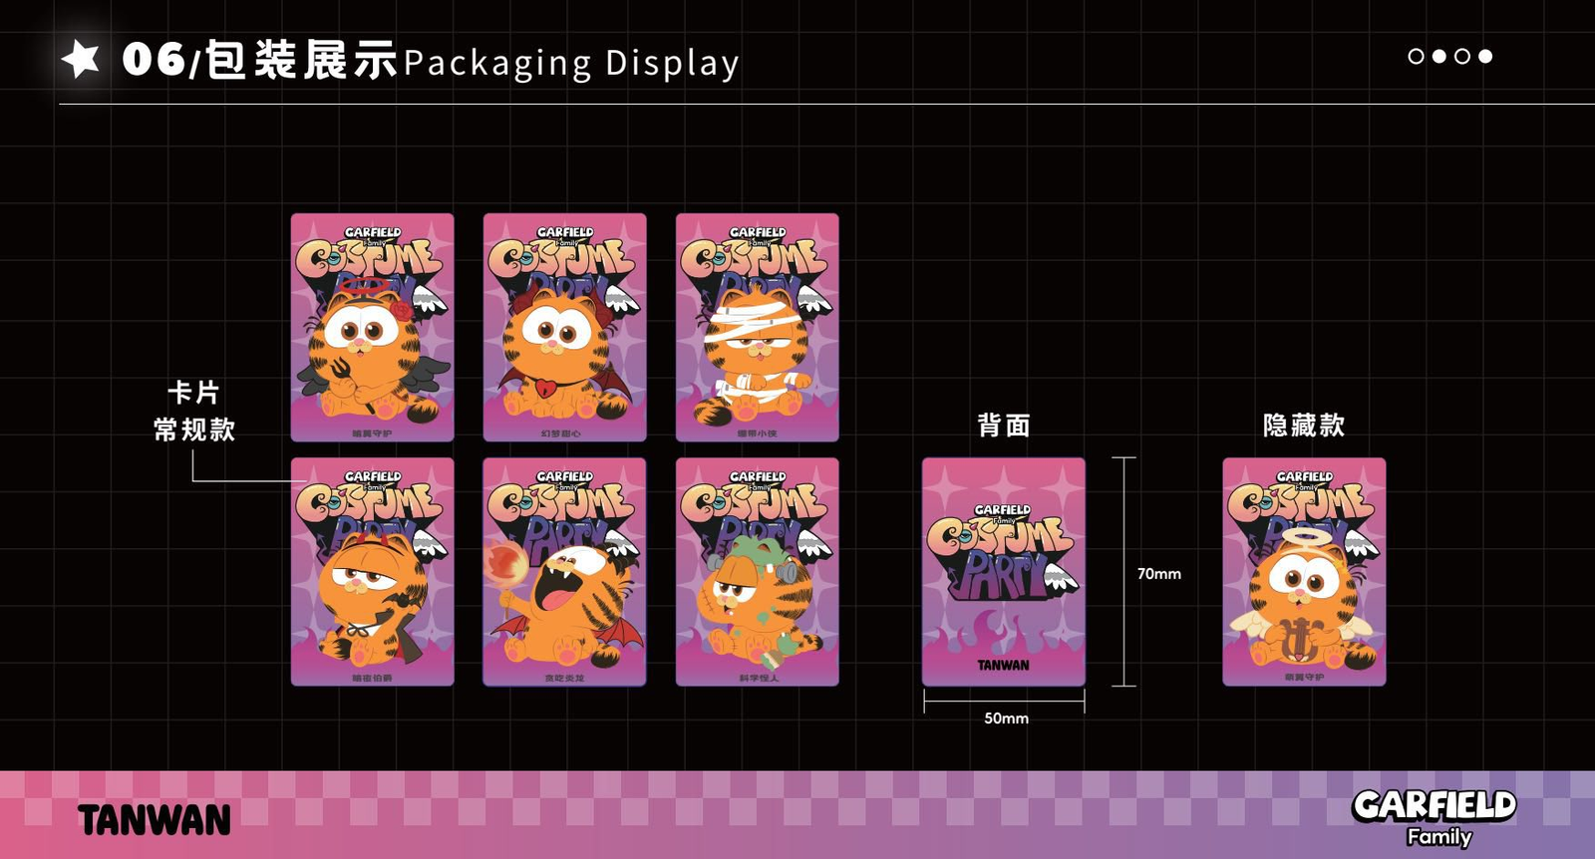Open the dragon Garfield card holding a fireball
The width and height of the screenshot is (1595, 859).
pyautogui.click(x=564, y=572)
